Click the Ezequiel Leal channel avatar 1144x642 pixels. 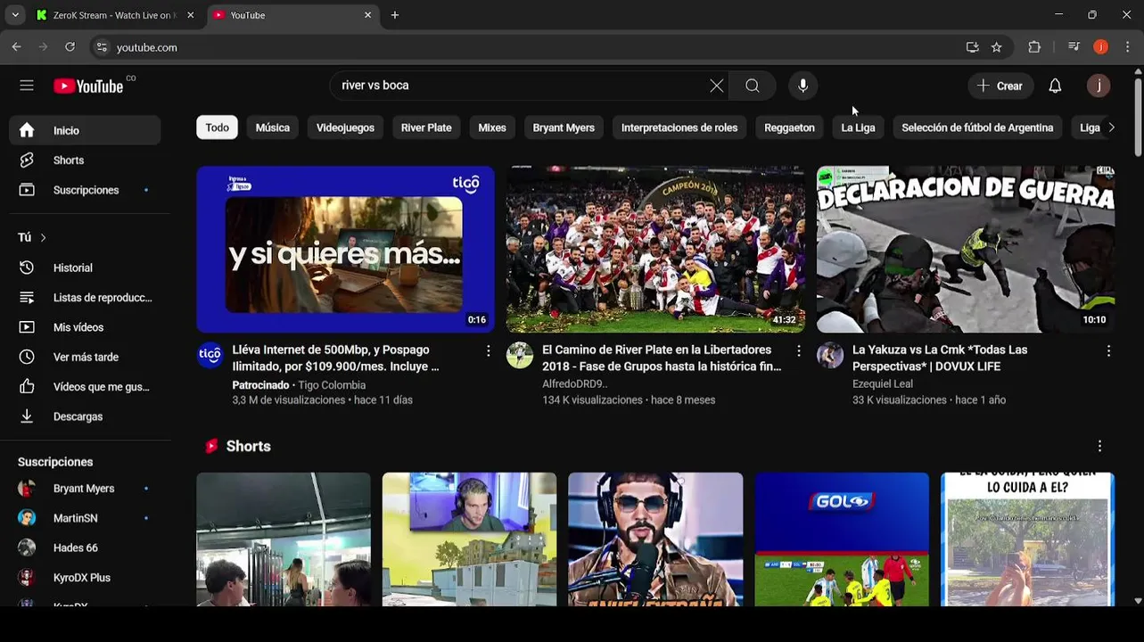830,355
